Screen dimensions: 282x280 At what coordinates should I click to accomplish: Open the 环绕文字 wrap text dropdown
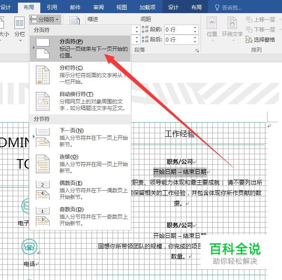(233, 29)
